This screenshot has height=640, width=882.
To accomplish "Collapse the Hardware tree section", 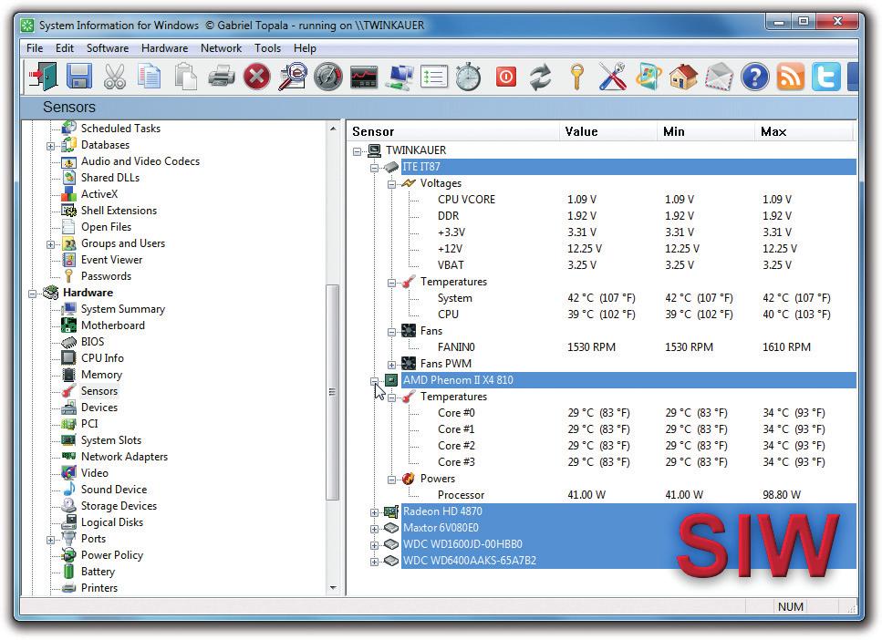I will pos(33,294).
